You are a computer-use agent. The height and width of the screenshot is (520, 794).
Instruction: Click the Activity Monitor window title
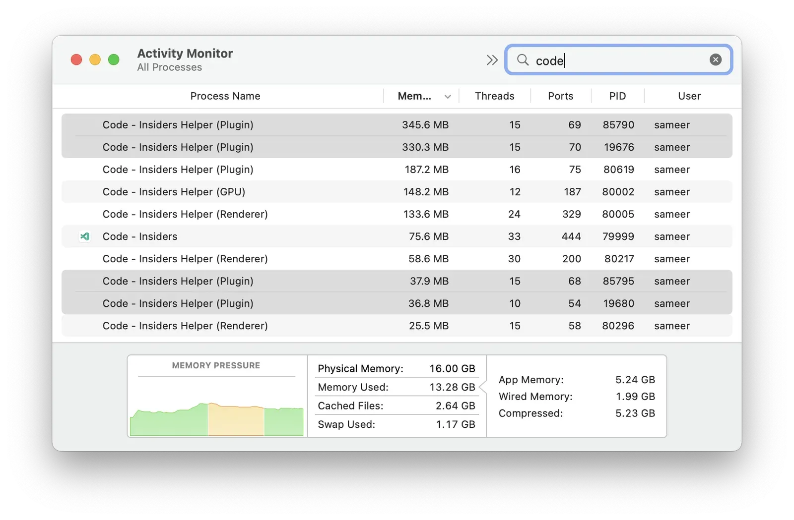pyautogui.click(x=185, y=54)
